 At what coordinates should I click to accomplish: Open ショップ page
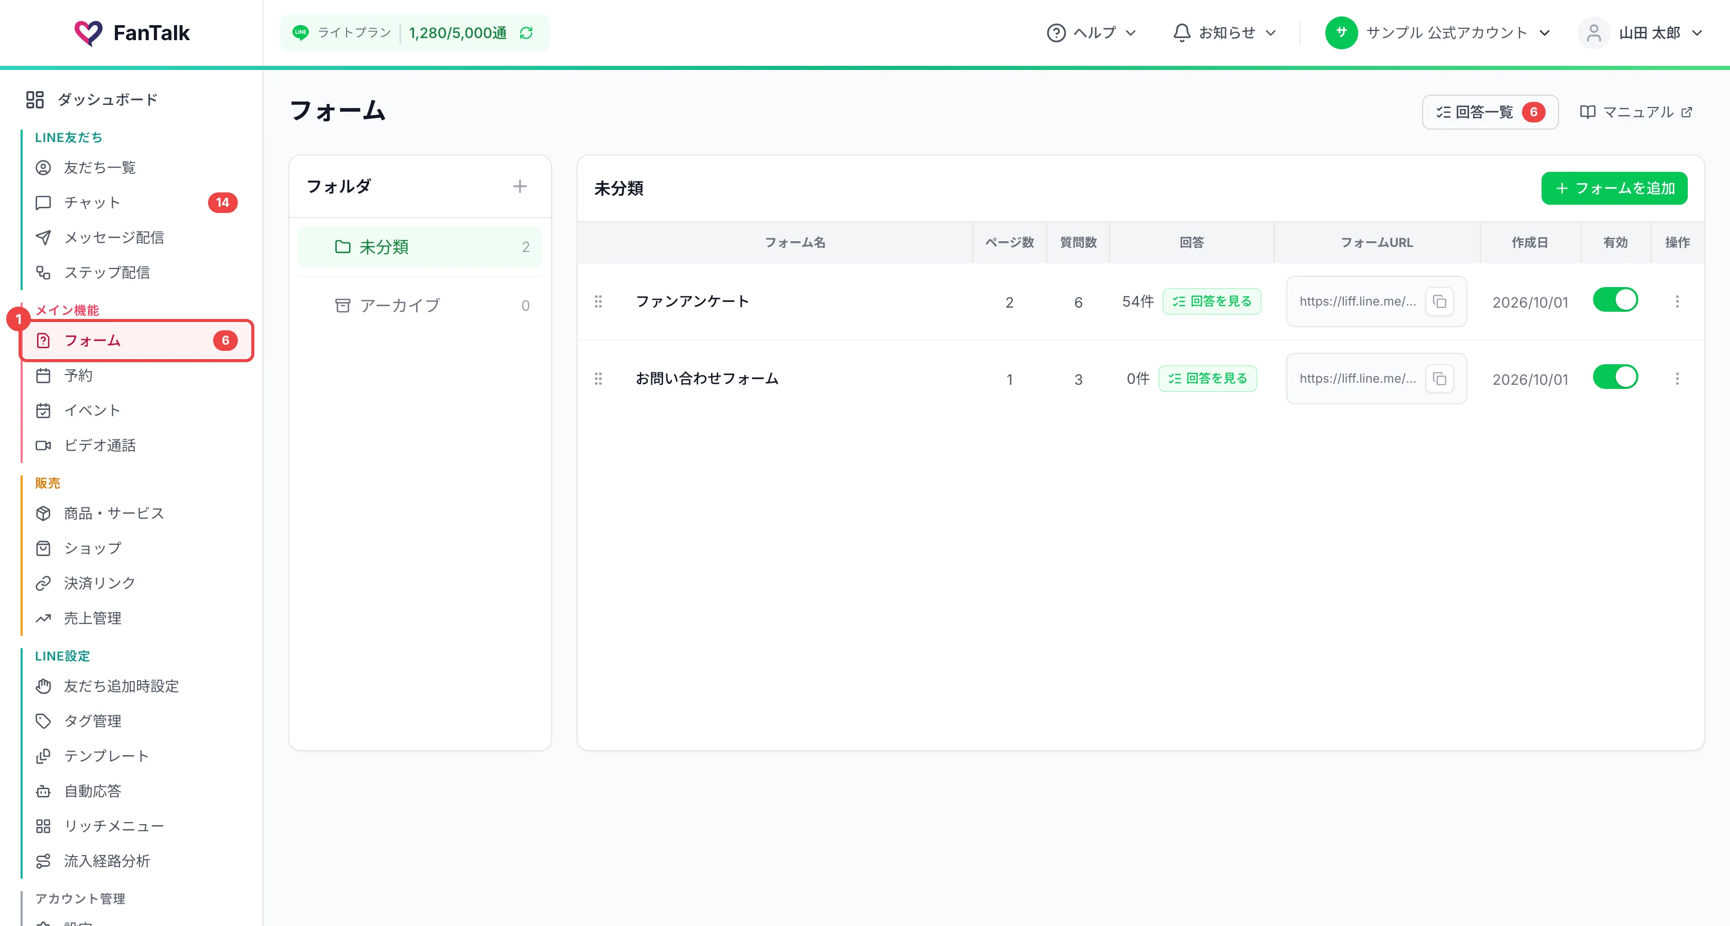tap(137, 548)
